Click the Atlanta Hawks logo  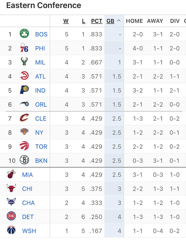click(24, 76)
